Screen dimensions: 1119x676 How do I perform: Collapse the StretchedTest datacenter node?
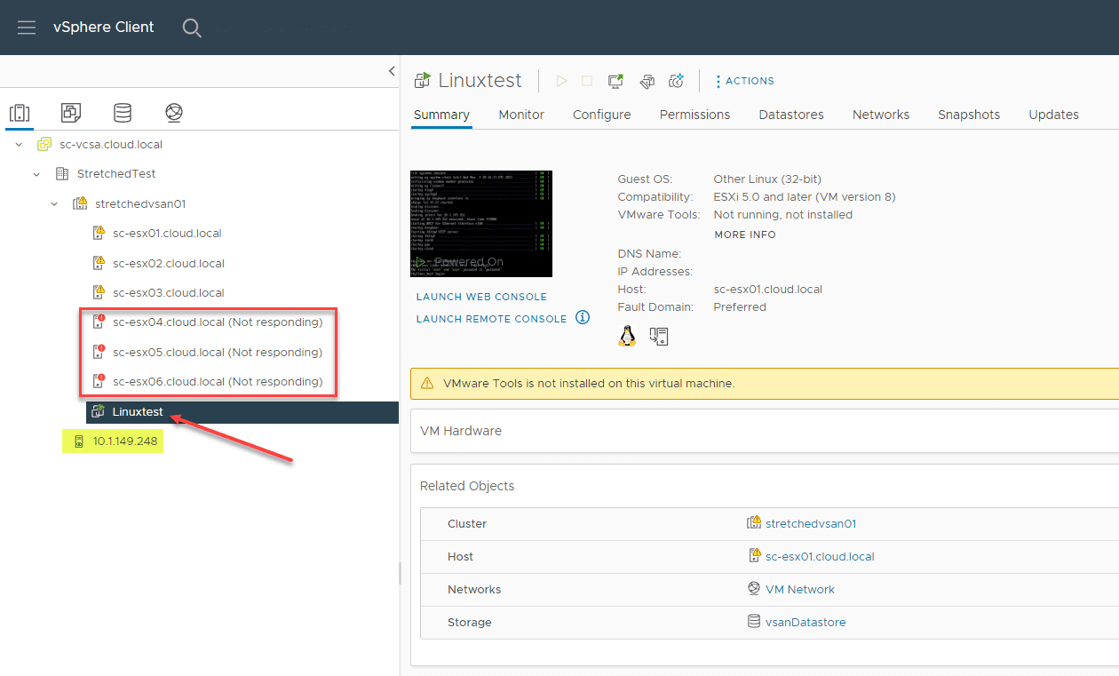(36, 174)
